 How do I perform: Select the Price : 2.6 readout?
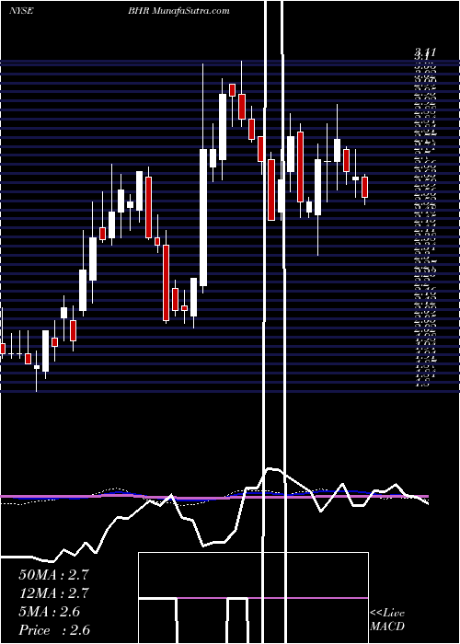click(x=53, y=630)
